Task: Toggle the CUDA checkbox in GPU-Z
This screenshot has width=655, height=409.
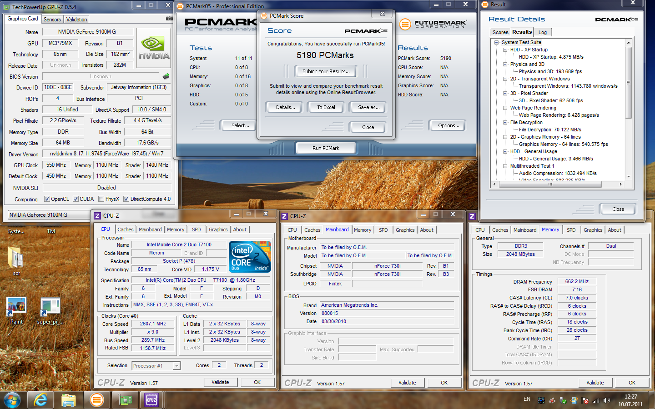Action: 76,199
